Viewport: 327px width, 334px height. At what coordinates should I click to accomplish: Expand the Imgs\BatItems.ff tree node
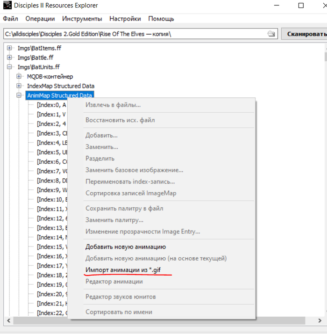pos(10,48)
